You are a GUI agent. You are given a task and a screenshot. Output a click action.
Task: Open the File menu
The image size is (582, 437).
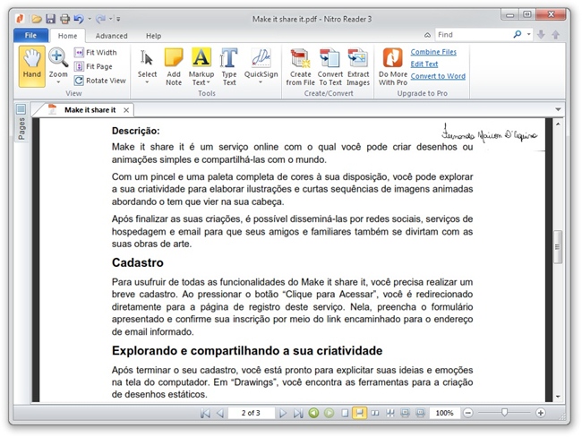(x=30, y=35)
